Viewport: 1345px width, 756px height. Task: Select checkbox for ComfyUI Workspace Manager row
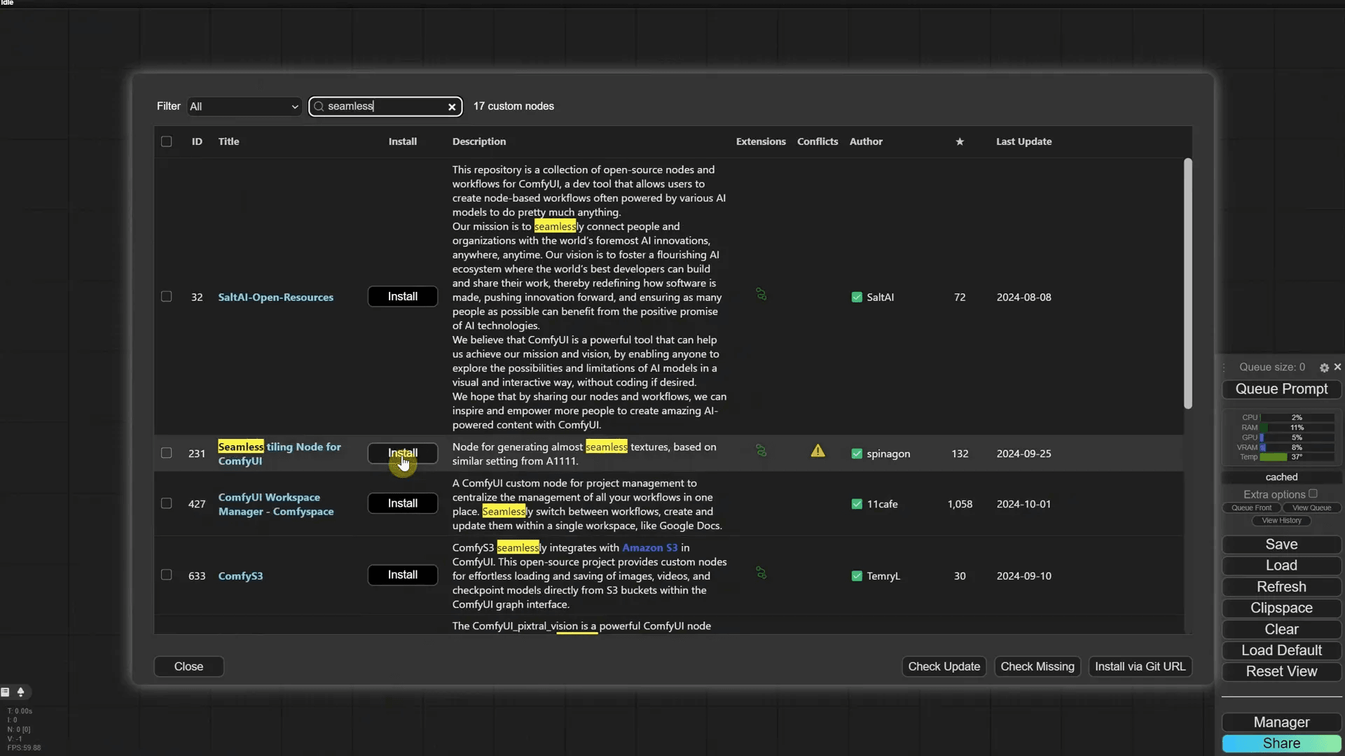click(x=166, y=503)
